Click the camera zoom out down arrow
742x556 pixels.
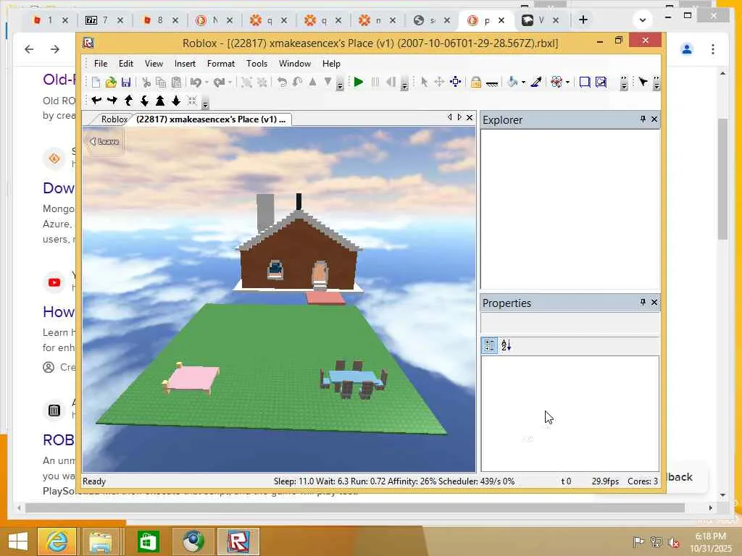[176, 100]
